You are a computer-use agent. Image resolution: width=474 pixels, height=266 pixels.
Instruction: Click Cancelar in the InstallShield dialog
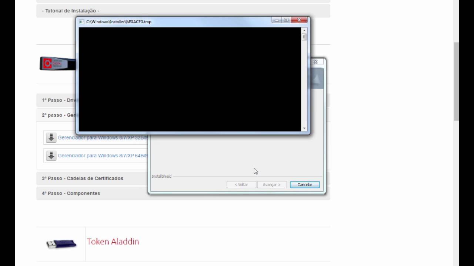click(305, 184)
